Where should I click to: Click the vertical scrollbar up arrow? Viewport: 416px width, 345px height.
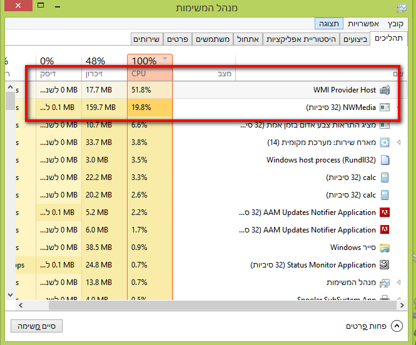[11, 87]
